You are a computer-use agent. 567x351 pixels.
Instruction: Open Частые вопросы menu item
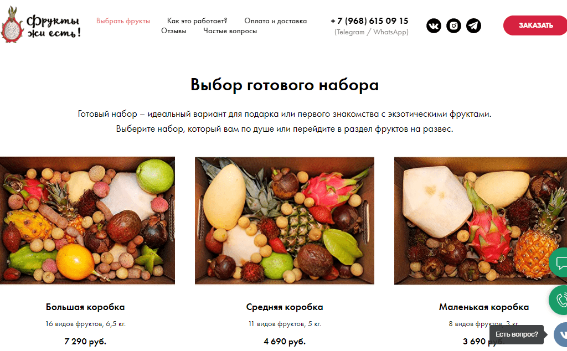coord(230,31)
